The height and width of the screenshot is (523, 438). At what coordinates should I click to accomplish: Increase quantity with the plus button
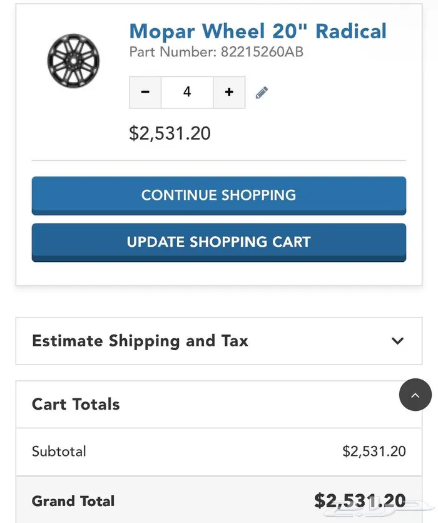click(229, 92)
